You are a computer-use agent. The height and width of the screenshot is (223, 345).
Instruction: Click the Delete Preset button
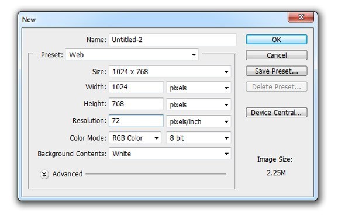pyautogui.click(x=277, y=87)
